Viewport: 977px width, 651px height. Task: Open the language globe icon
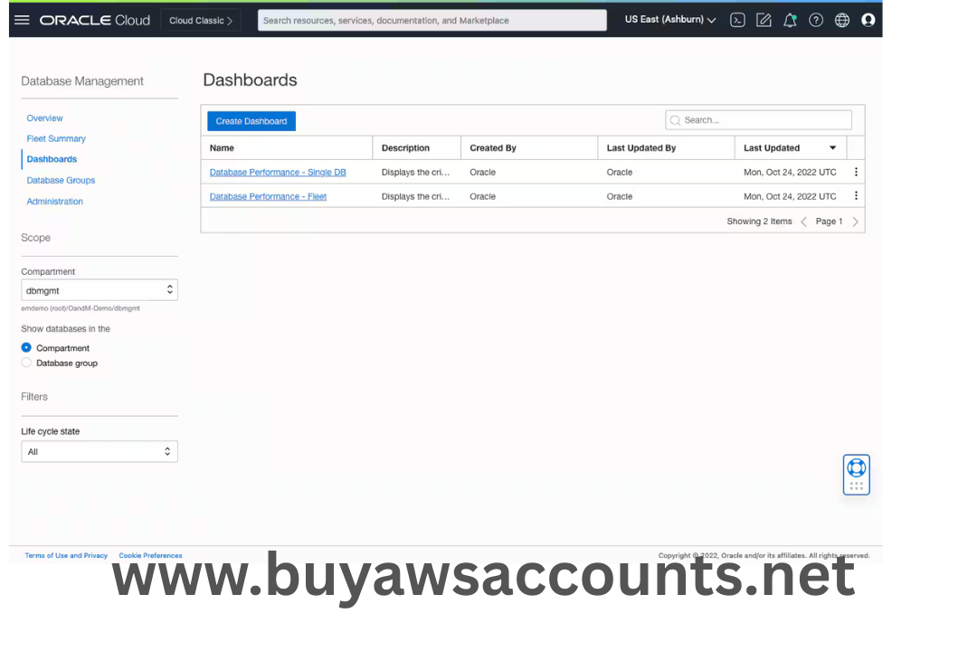(x=842, y=20)
